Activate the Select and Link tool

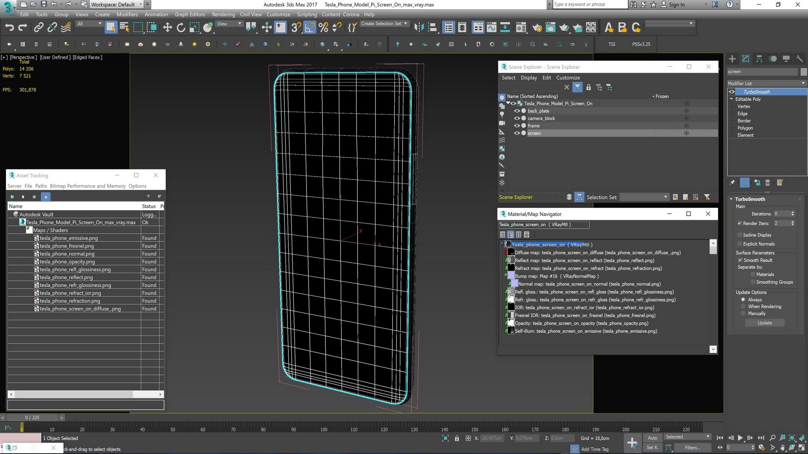39,28
